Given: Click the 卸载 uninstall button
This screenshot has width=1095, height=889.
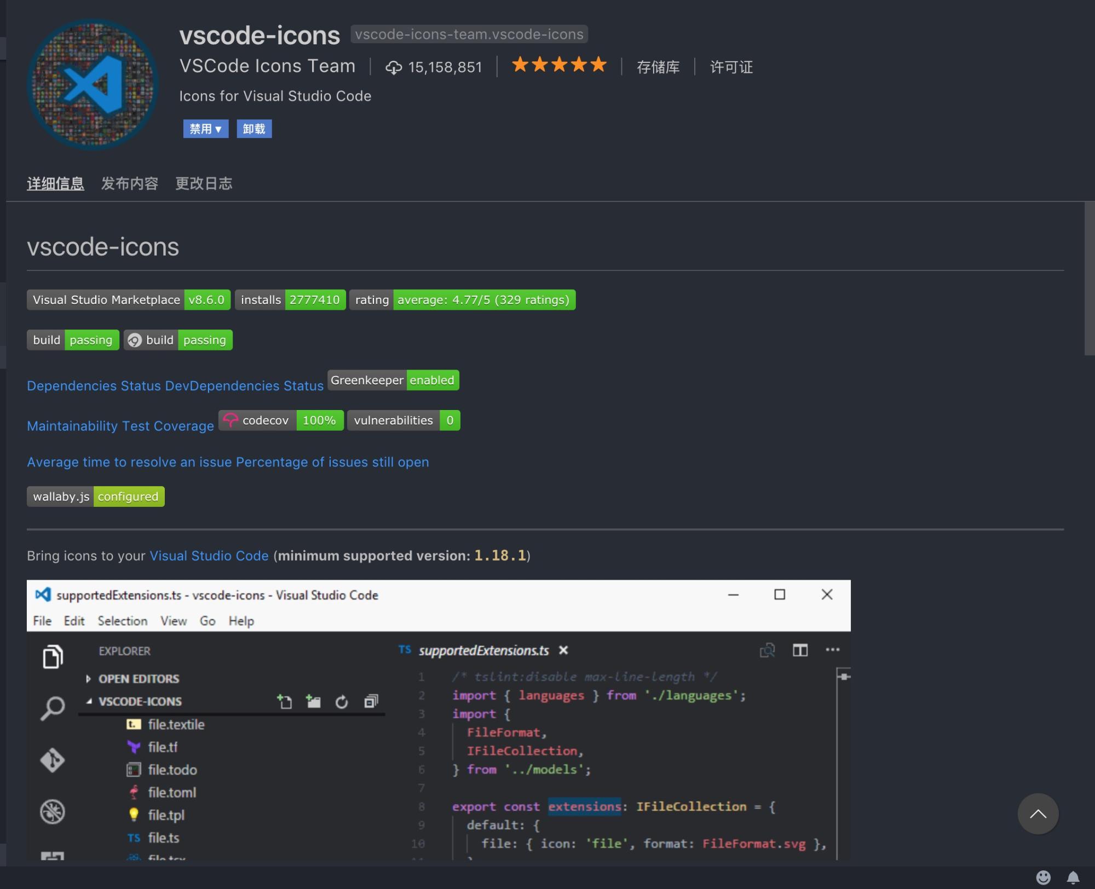Looking at the screenshot, I should [x=254, y=129].
